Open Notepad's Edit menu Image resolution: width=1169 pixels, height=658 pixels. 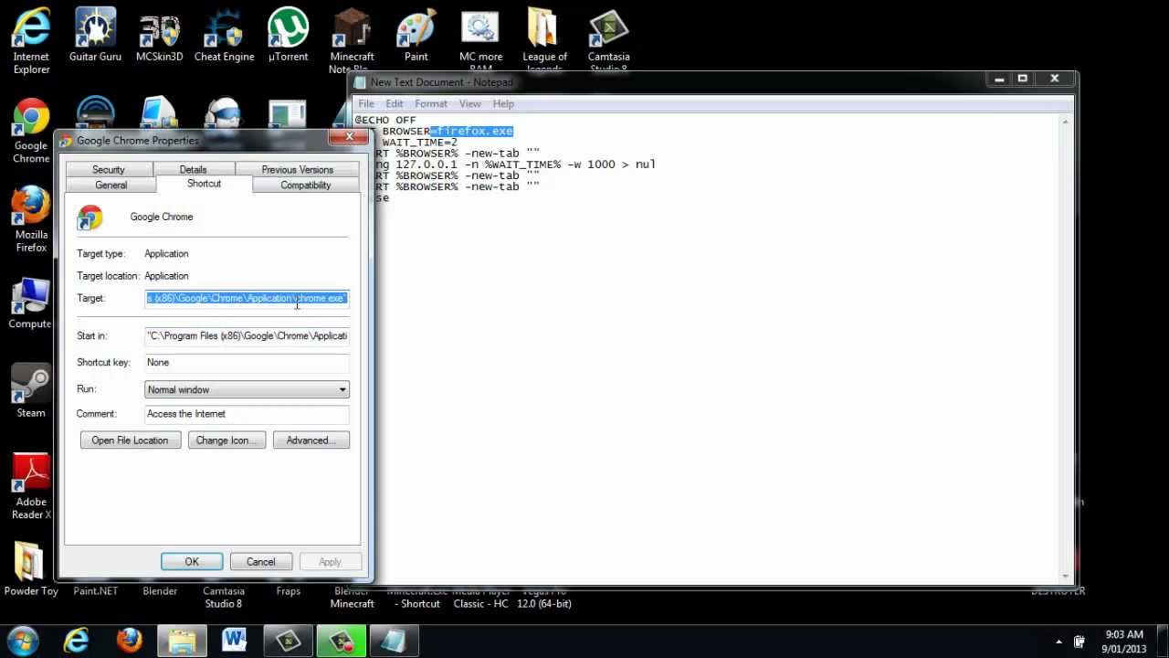[394, 104]
